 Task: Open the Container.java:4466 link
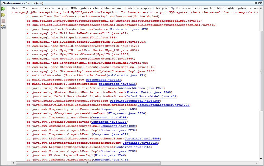133,147
